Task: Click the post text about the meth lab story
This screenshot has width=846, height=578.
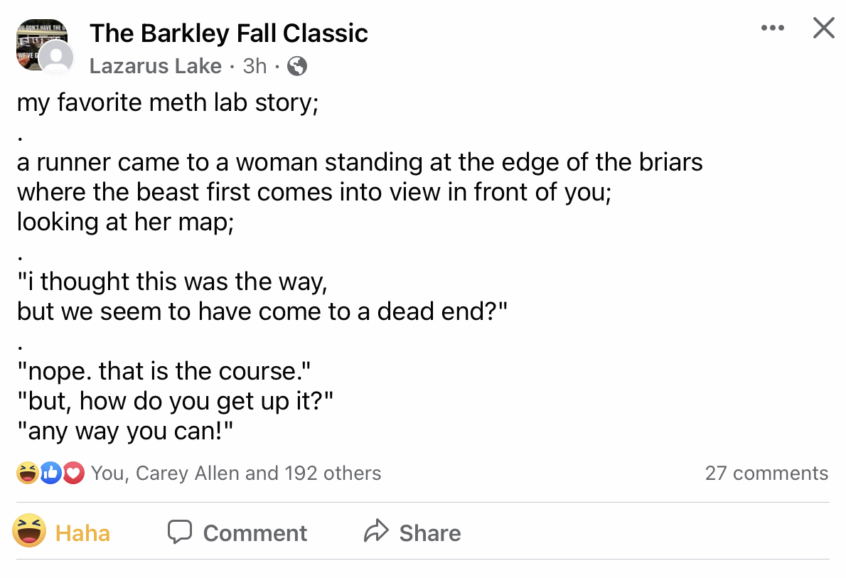Action: [x=168, y=104]
